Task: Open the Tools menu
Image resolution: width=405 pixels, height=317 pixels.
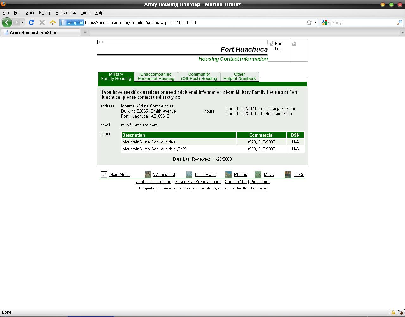Action: [85, 13]
